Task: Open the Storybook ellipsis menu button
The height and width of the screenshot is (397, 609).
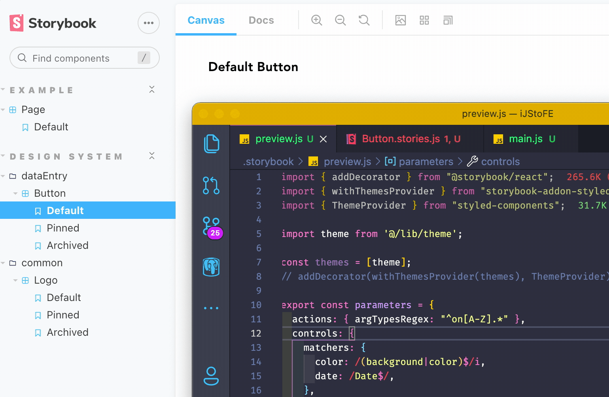Action: [149, 23]
